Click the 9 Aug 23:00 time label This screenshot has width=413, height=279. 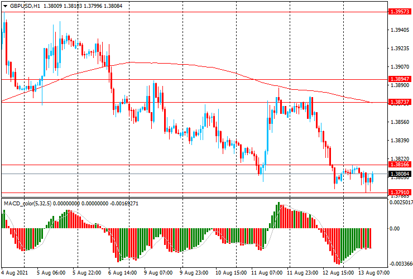pyautogui.click(x=194, y=272)
